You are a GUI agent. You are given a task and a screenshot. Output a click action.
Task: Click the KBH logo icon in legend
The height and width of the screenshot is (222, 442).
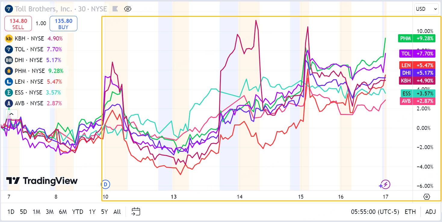(9, 38)
